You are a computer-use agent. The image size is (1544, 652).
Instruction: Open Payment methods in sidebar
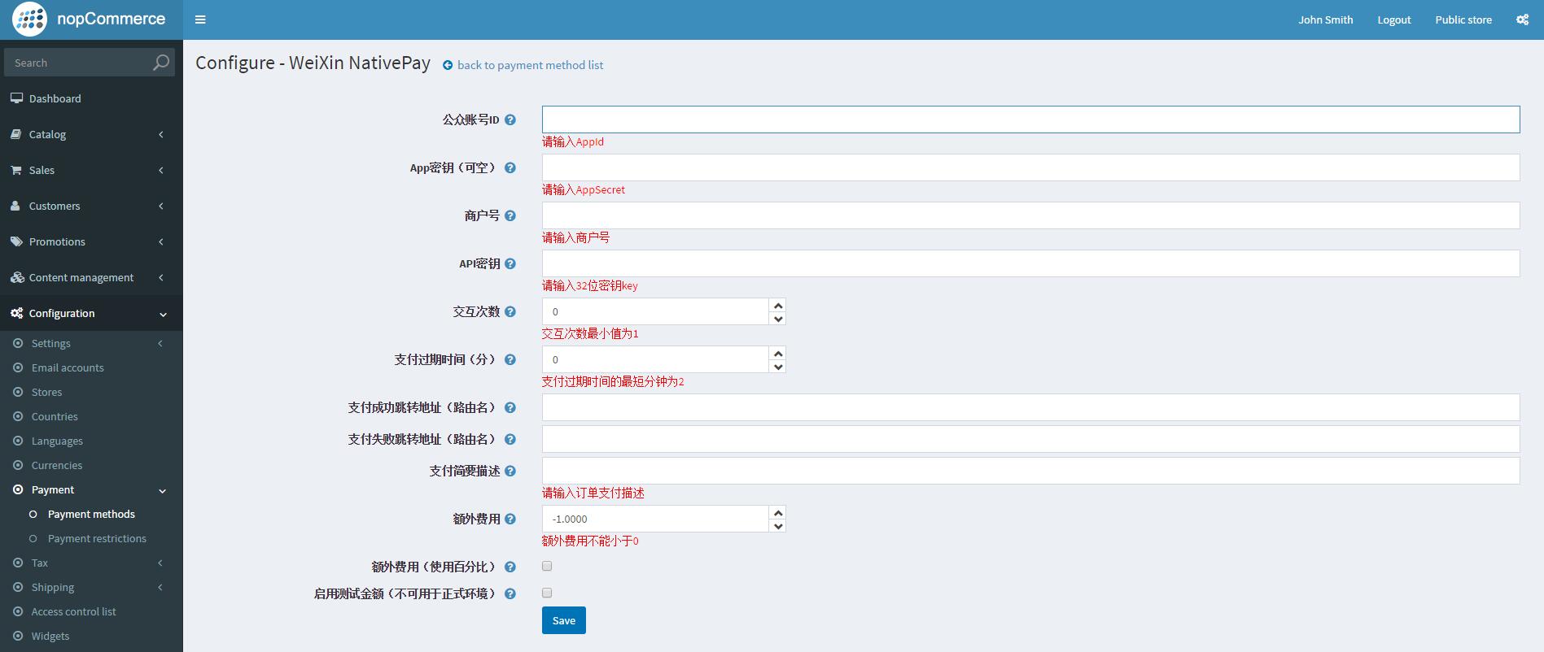tap(91, 514)
